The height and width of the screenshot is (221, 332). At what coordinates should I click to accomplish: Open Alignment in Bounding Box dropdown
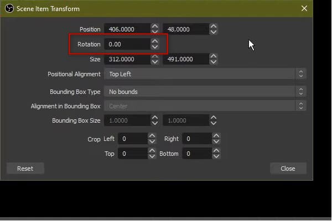click(205, 106)
